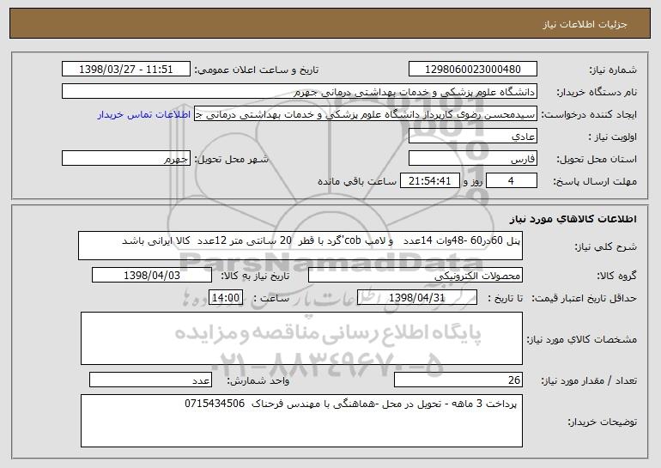Screen dimensions: 661x468
Task: Click the label تاریخ و ساعت اعلان عمومی
Action: [x=257, y=70]
